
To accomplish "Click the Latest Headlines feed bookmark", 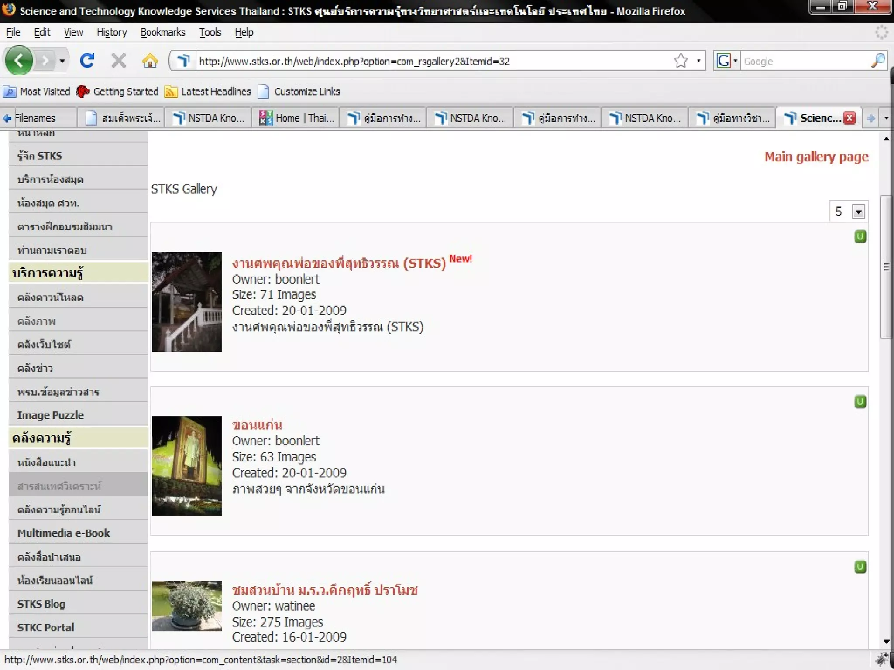I will pos(208,92).
